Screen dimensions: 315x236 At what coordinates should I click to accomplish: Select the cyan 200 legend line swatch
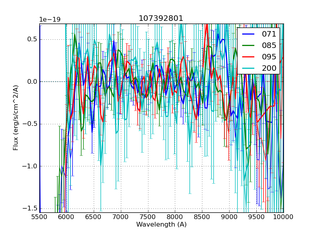[248, 68]
